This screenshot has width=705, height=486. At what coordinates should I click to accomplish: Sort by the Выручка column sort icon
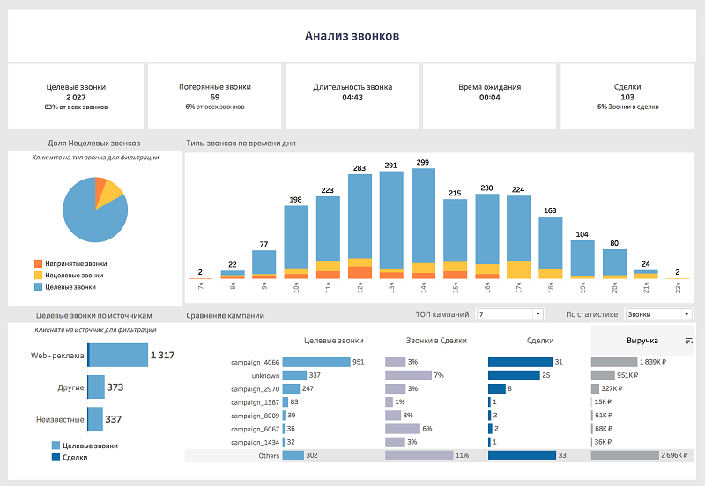point(689,341)
